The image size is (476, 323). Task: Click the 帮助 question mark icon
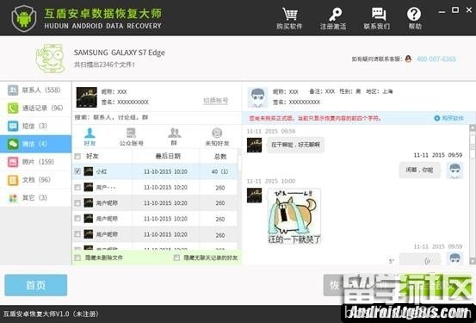pos(414,15)
